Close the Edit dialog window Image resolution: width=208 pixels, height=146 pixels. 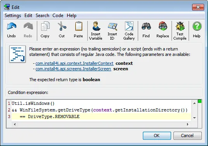point(198,7)
